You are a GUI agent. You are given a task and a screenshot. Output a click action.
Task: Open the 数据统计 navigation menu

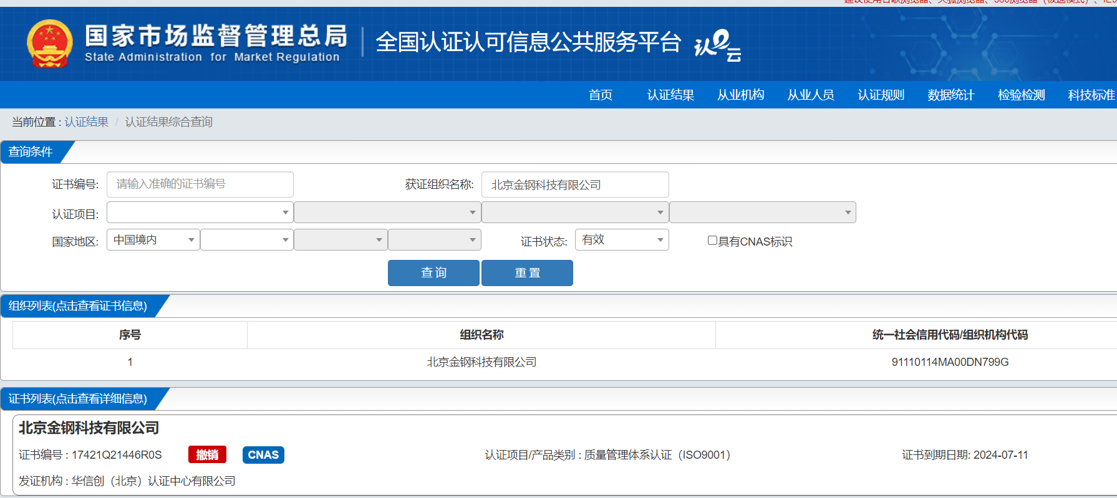point(951,95)
